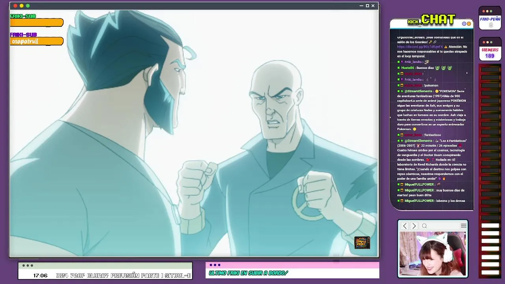Click the upper FRIKI-SUB label
Screen dimensions: 505x284
(23, 16)
